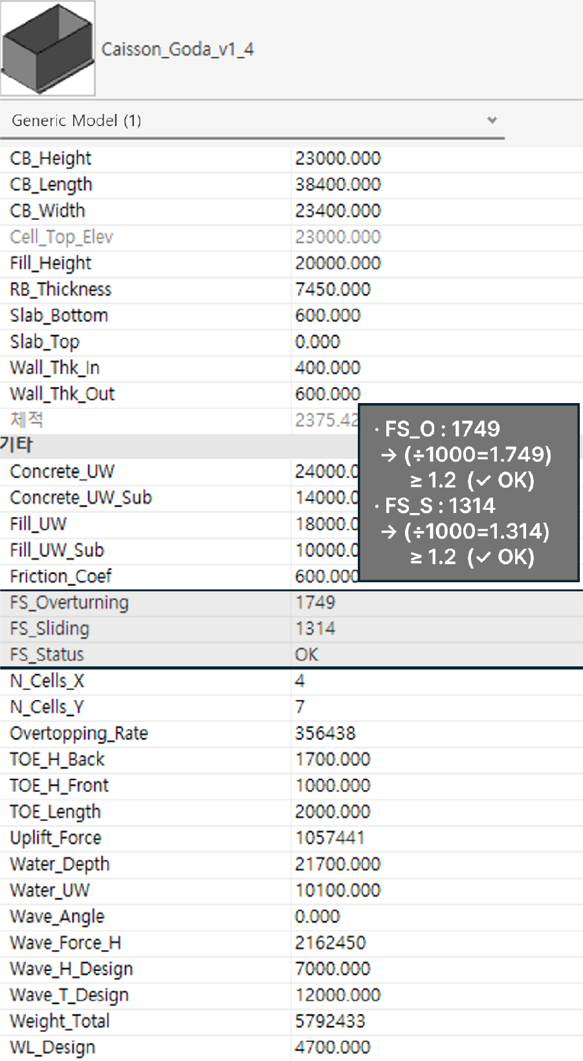Screen dimensions: 583x1061
Task: Edit the Water_Depth value 21700.000
Action: (x=338, y=864)
